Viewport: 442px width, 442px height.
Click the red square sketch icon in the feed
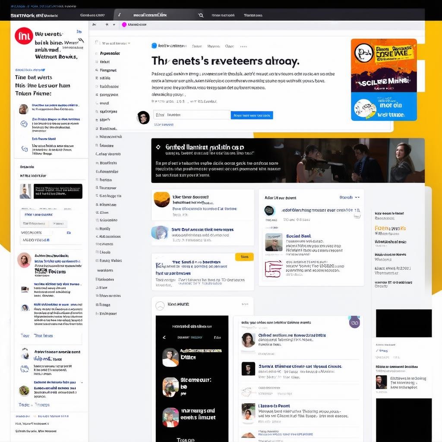[x=273, y=268]
